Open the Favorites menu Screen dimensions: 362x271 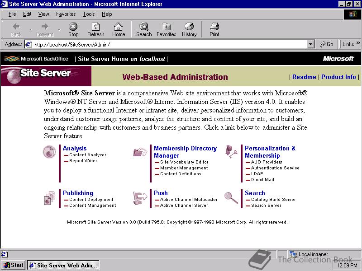(66, 14)
